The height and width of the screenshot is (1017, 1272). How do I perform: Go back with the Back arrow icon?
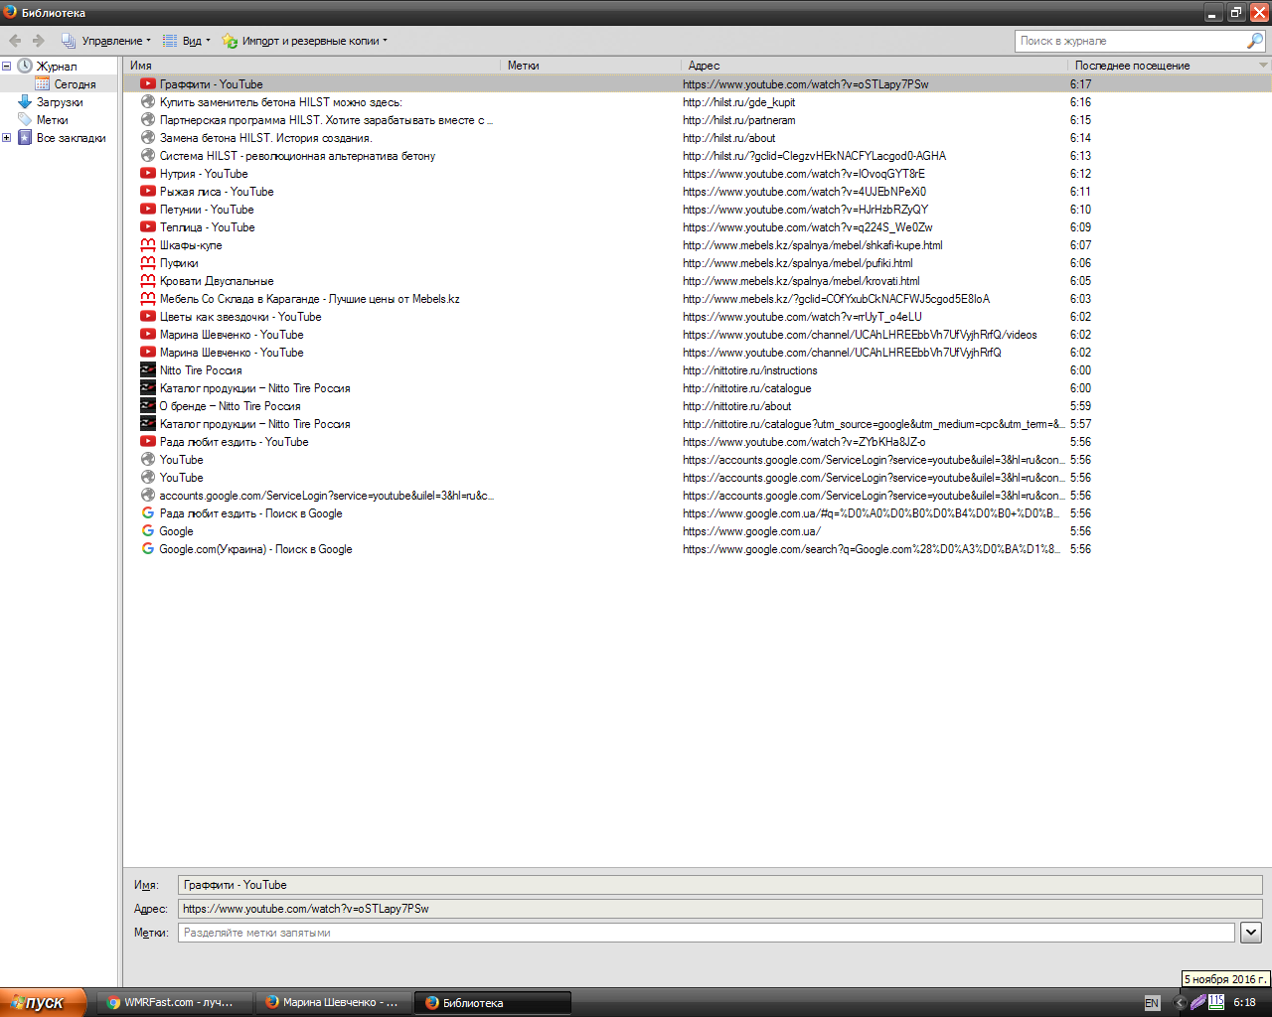pos(15,41)
